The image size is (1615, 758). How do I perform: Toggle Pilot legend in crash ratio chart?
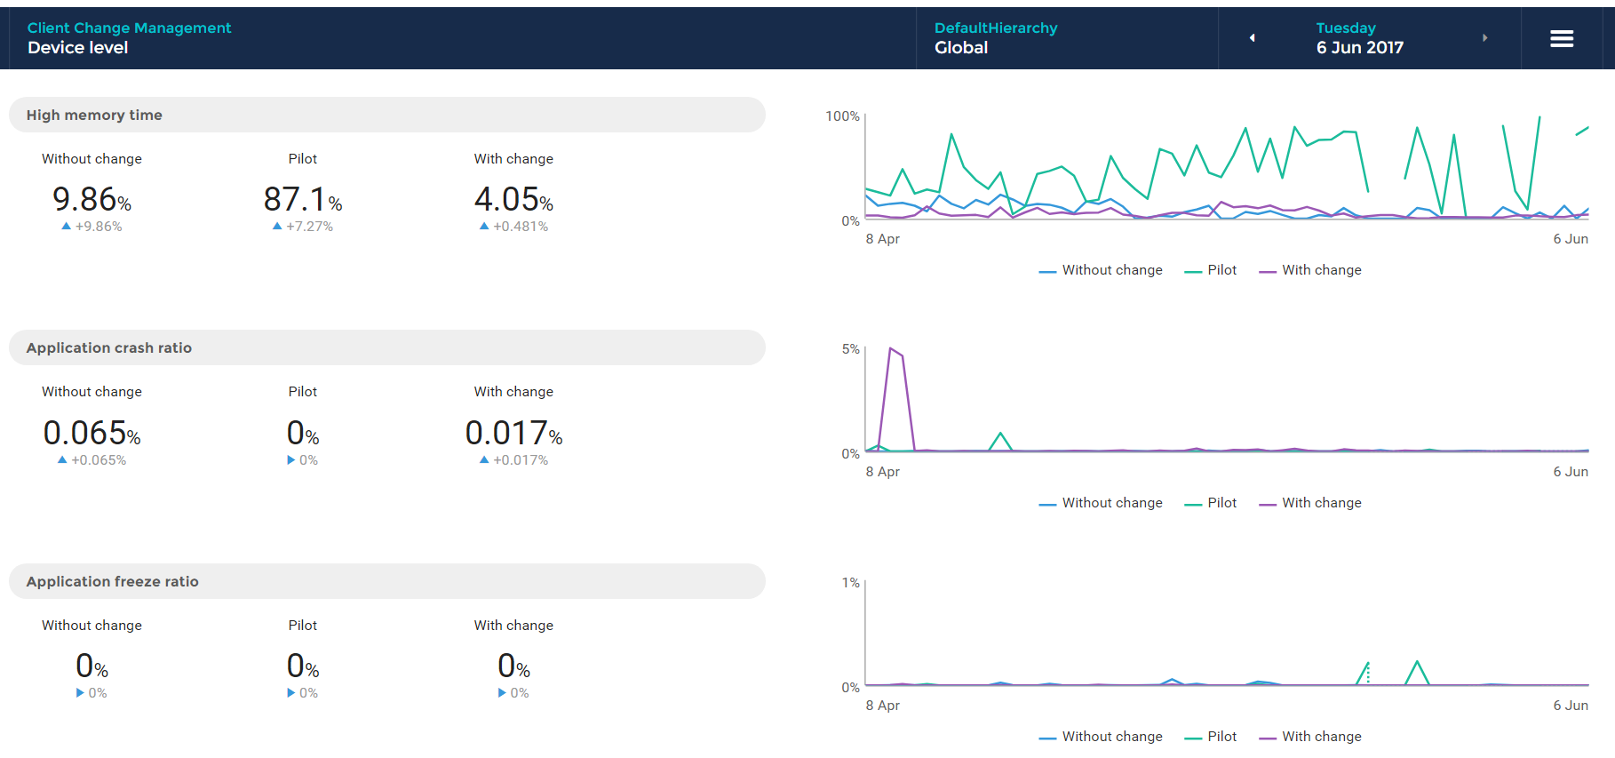point(1211,503)
